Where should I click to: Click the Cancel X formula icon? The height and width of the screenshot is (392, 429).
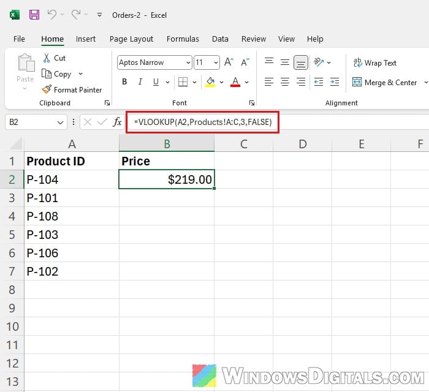(88, 122)
